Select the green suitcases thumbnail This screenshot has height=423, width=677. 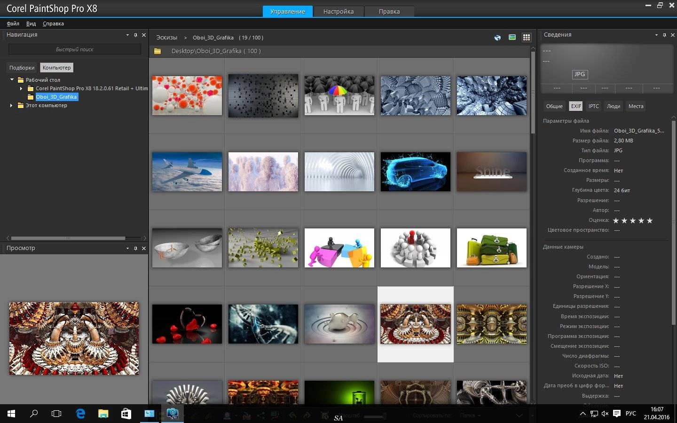pos(492,248)
